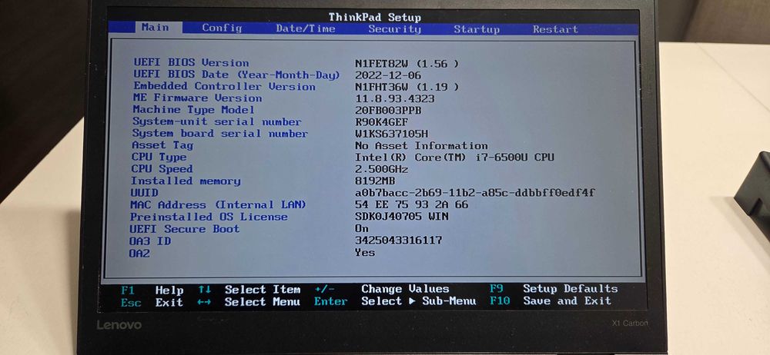Click the OA3 ID label
770x355 pixels.
tap(150, 241)
